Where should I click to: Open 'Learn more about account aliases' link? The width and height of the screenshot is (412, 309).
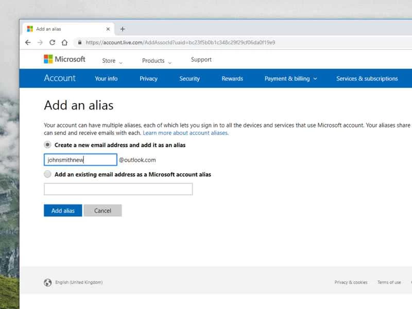point(185,132)
